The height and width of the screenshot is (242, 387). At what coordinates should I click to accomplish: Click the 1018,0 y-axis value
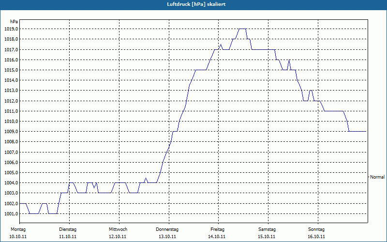tap(11, 39)
